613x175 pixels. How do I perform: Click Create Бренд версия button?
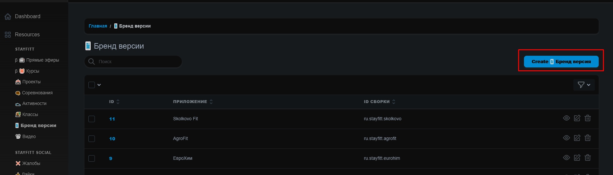coord(561,62)
